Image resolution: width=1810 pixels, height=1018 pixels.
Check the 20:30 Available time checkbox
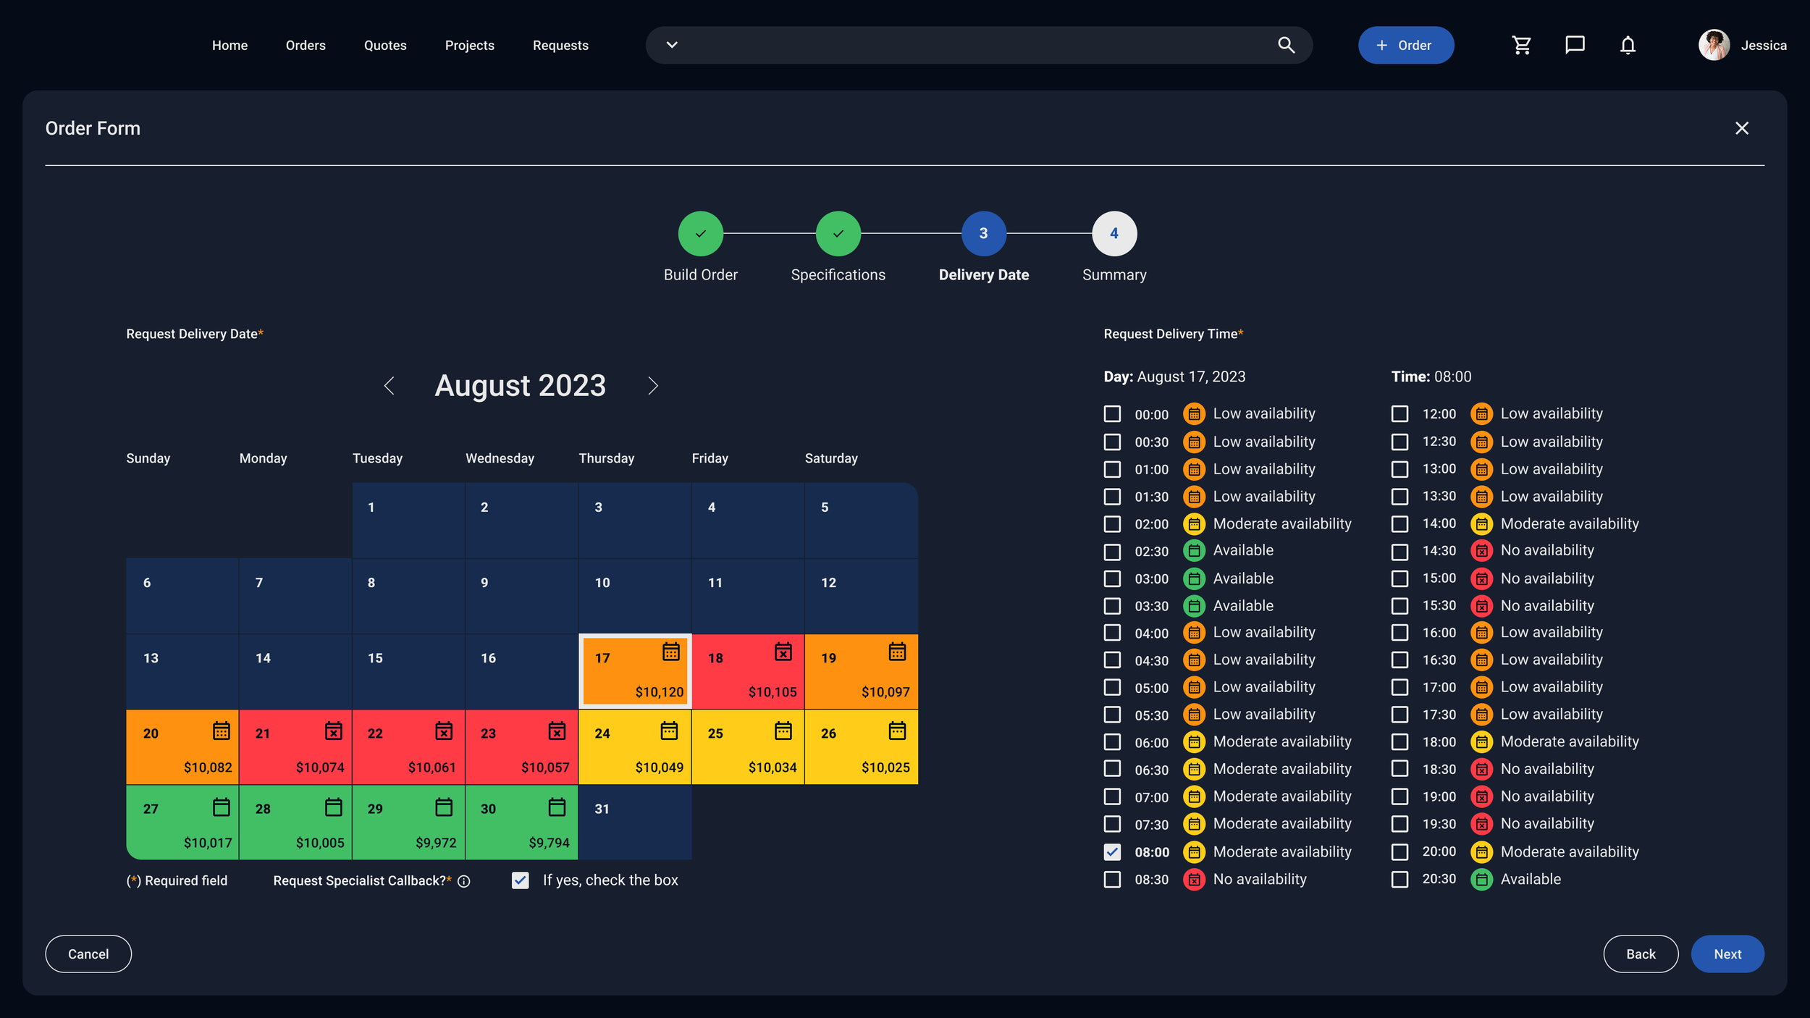point(1399,880)
